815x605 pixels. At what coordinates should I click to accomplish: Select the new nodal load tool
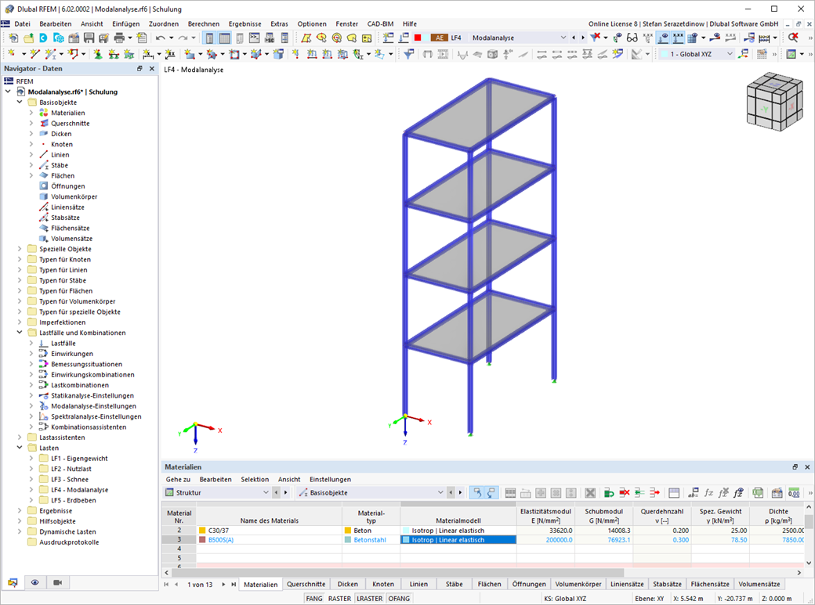(295, 53)
